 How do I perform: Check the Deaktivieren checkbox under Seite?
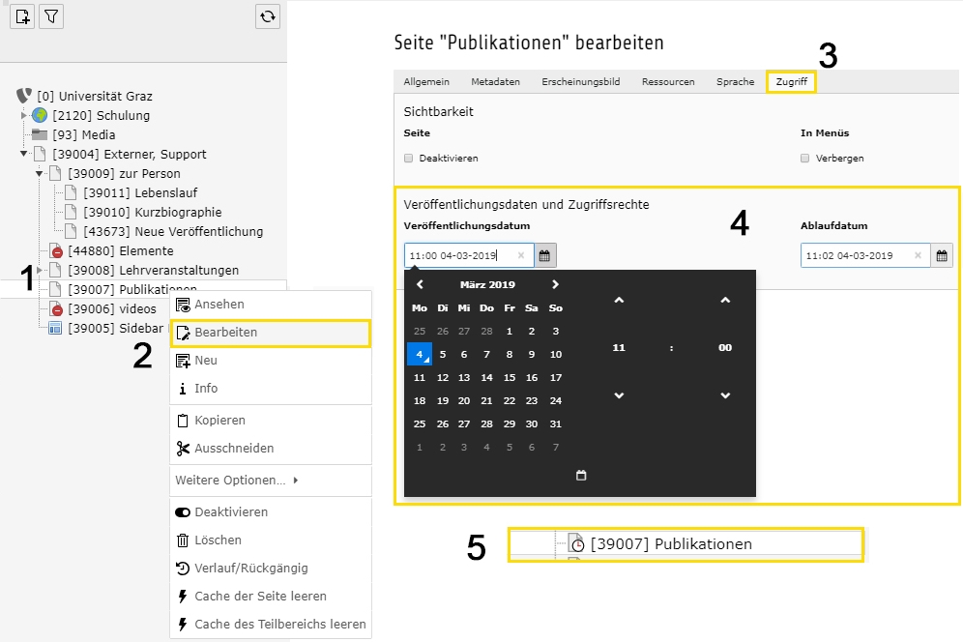(x=408, y=158)
